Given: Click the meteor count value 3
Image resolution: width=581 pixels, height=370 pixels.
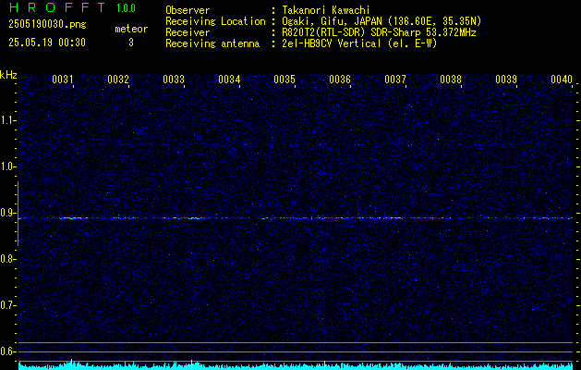Looking at the screenshot, I should (131, 43).
